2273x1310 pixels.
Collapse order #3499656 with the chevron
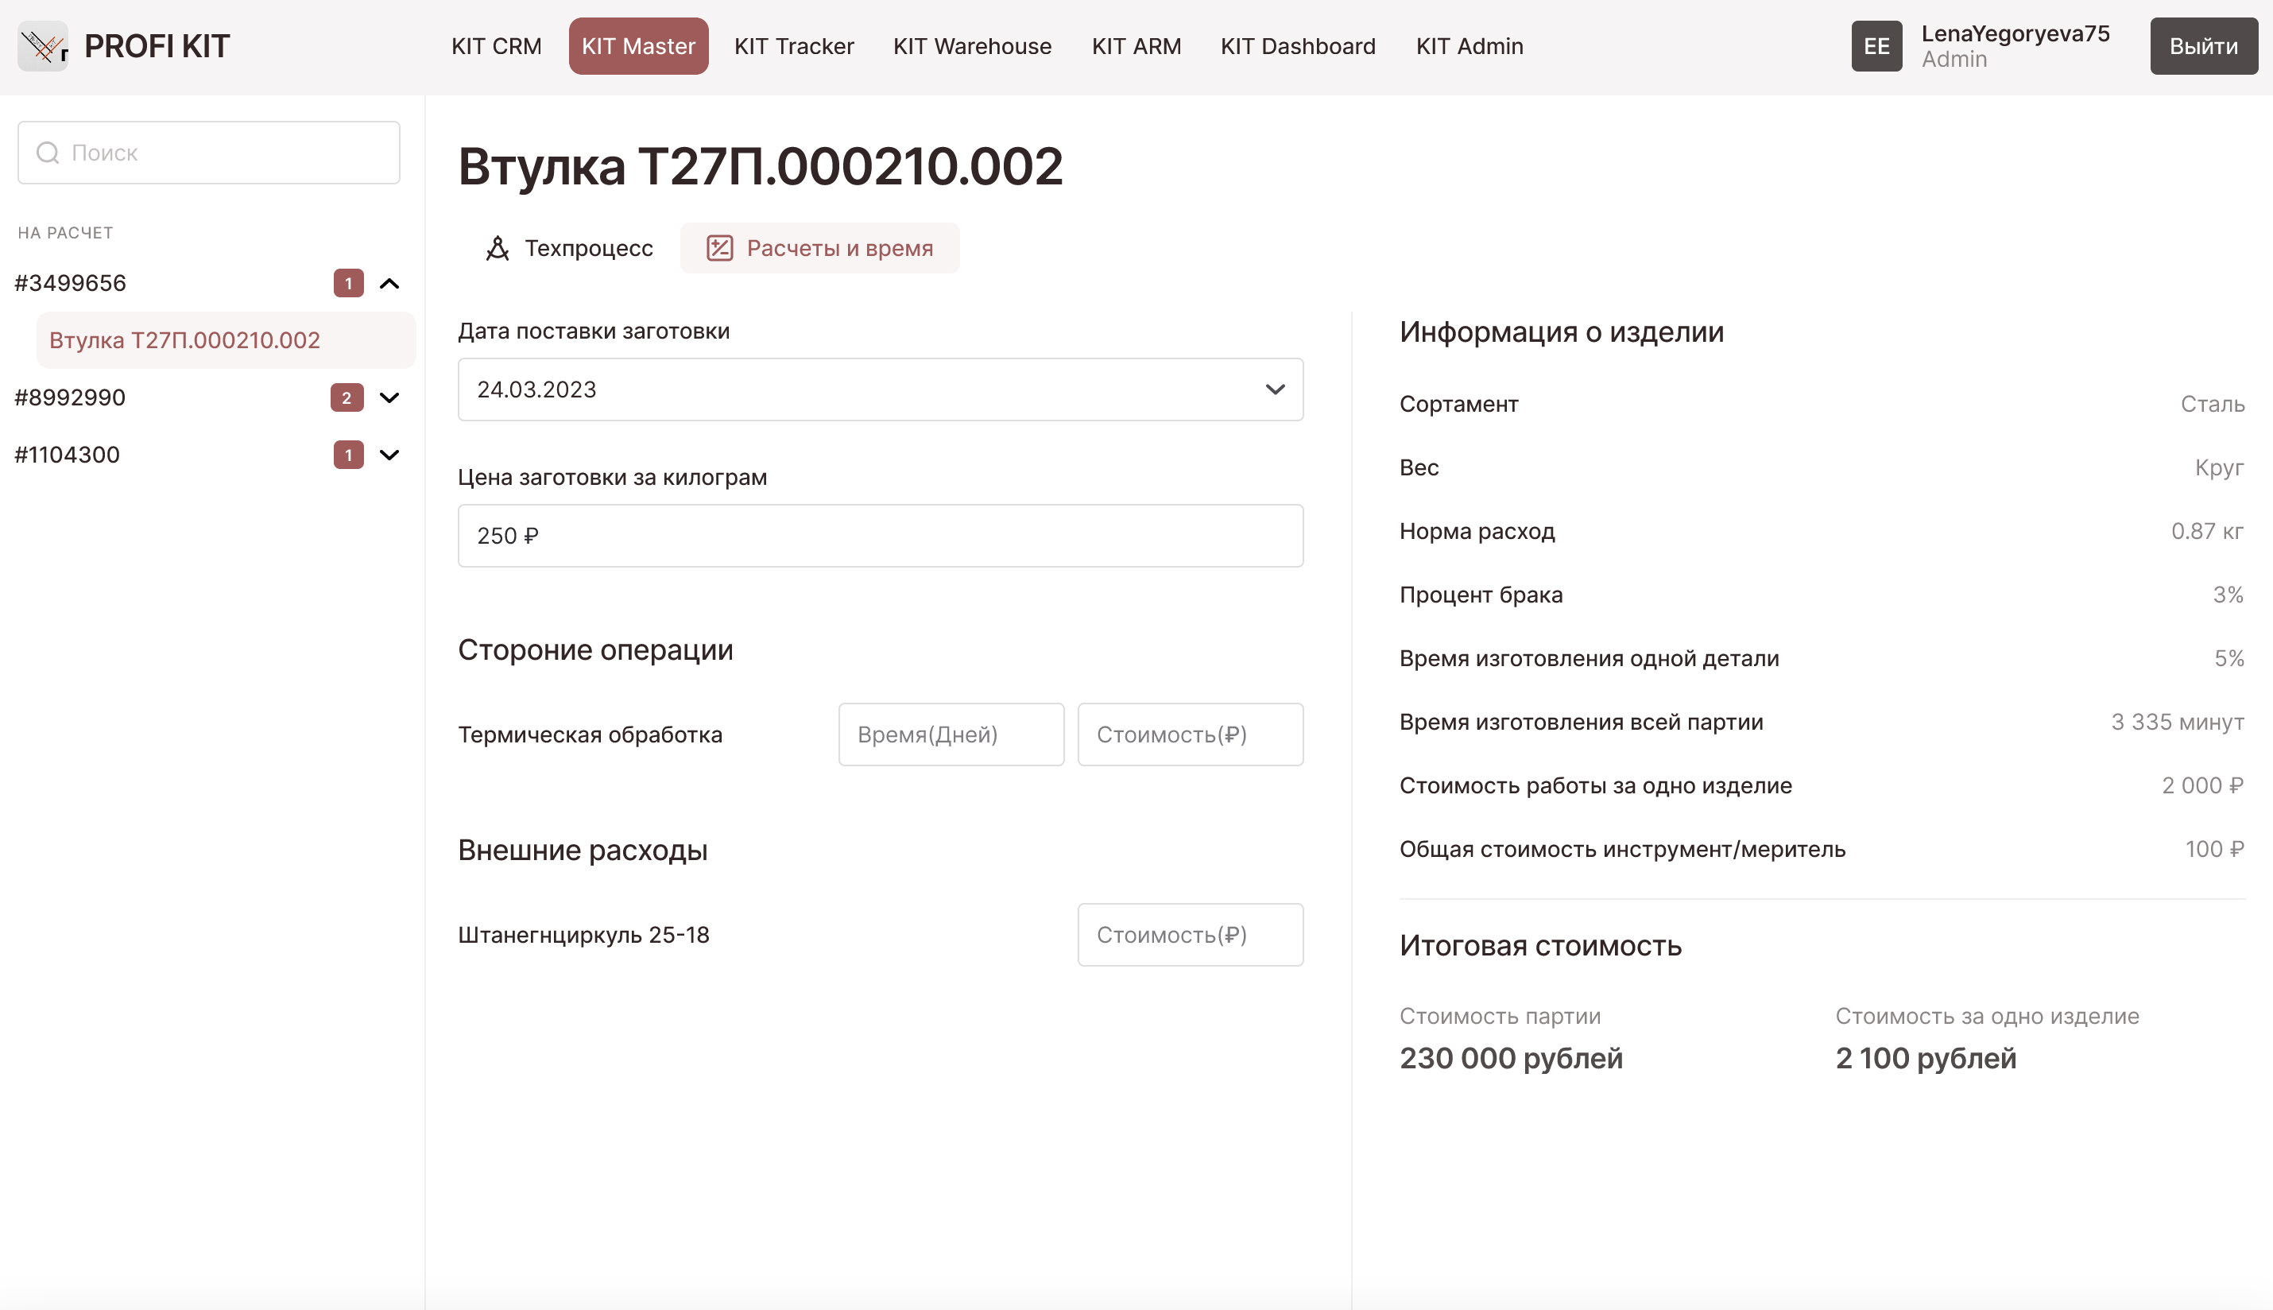click(x=389, y=284)
